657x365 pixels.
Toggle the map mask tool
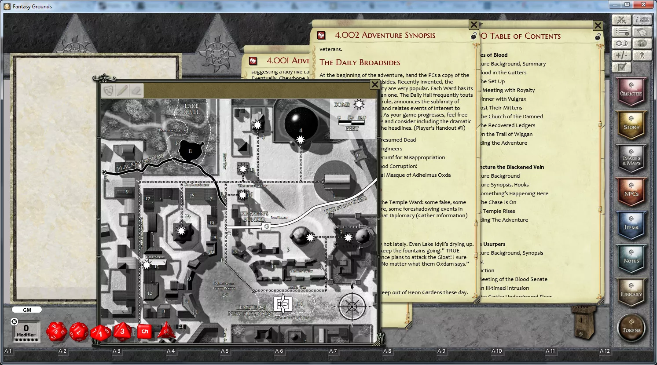coord(108,91)
